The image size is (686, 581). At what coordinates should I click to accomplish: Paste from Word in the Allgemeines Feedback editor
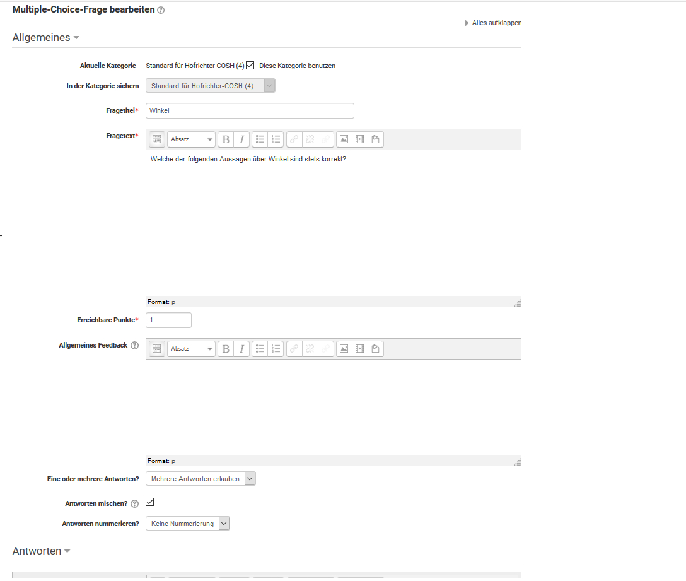tap(376, 349)
